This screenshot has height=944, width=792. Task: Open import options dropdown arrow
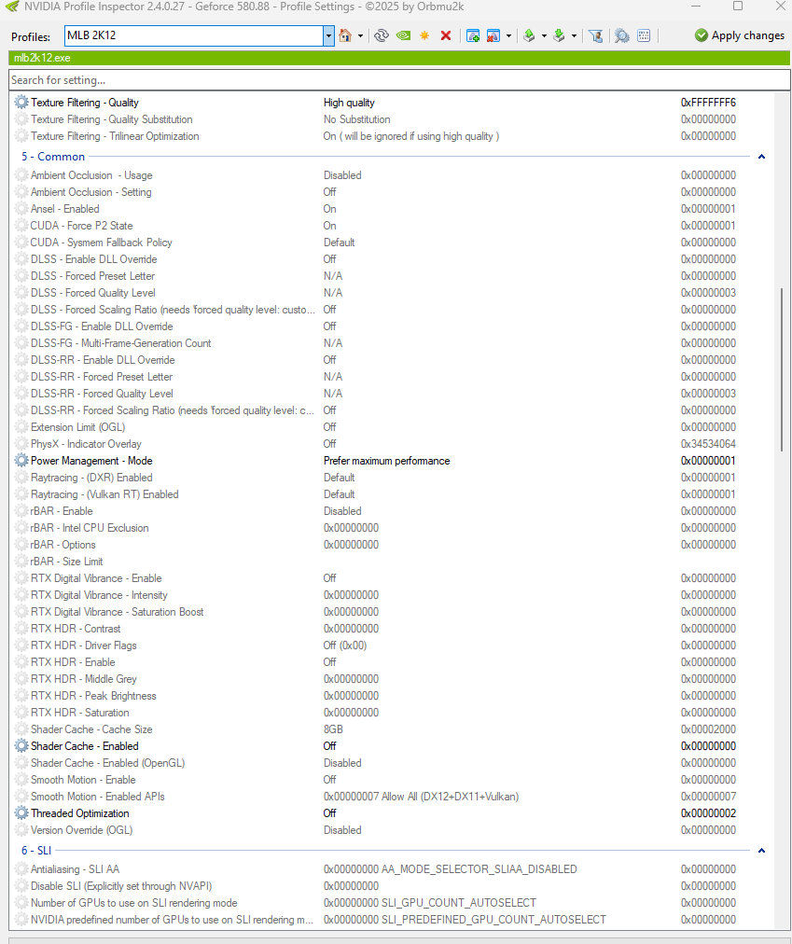click(574, 36)
